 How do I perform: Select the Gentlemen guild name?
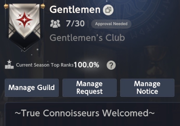pos(75,10)
